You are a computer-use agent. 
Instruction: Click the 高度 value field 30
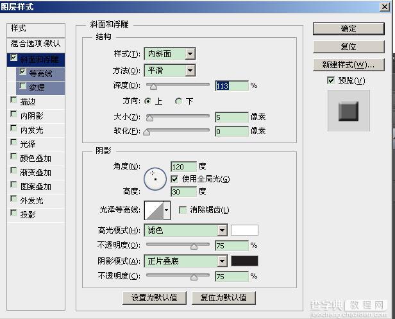point(183,192)
